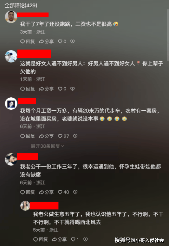Reply to the good woman good man comment
The width and height of the screenshot is (169, 246).
pos(28,89)
